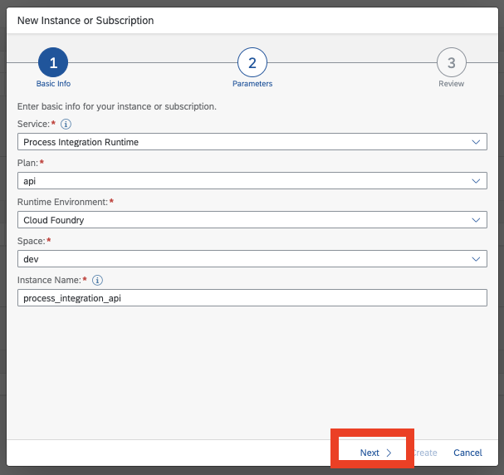Expand the Space dropdown arrow
504x475 pixels.
pyautogui.click(x=476, y=259)
